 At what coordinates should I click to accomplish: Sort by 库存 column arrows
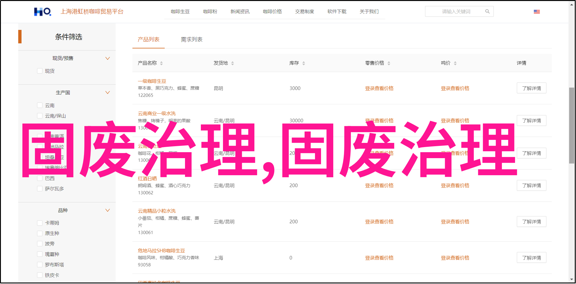pyautogui.click(x=304, y=63)
